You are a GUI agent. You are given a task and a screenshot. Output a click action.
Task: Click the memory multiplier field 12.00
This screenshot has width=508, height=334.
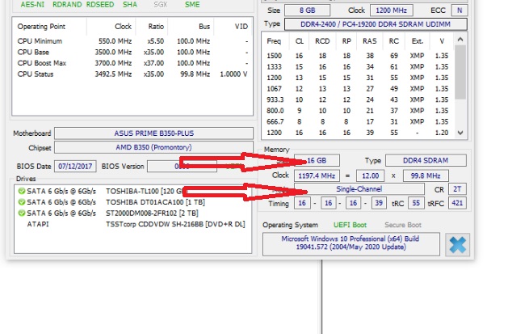(370, 175)
